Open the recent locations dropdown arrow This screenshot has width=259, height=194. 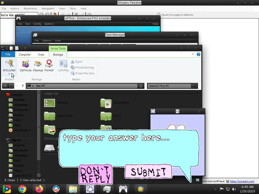(x=17, y=86)
